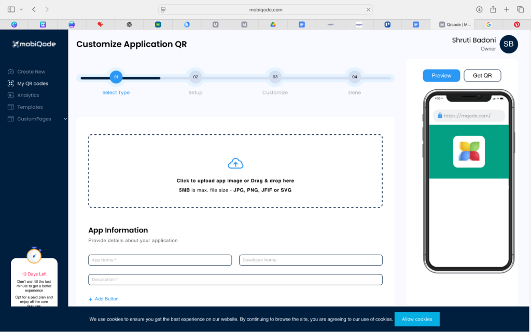Click the Developer Name input field

pyautogui.click(x=311, y=260)
